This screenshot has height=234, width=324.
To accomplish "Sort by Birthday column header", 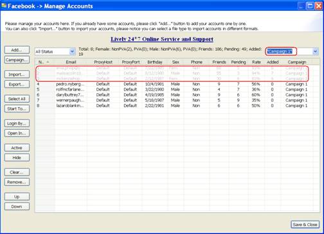I will 155,62.
